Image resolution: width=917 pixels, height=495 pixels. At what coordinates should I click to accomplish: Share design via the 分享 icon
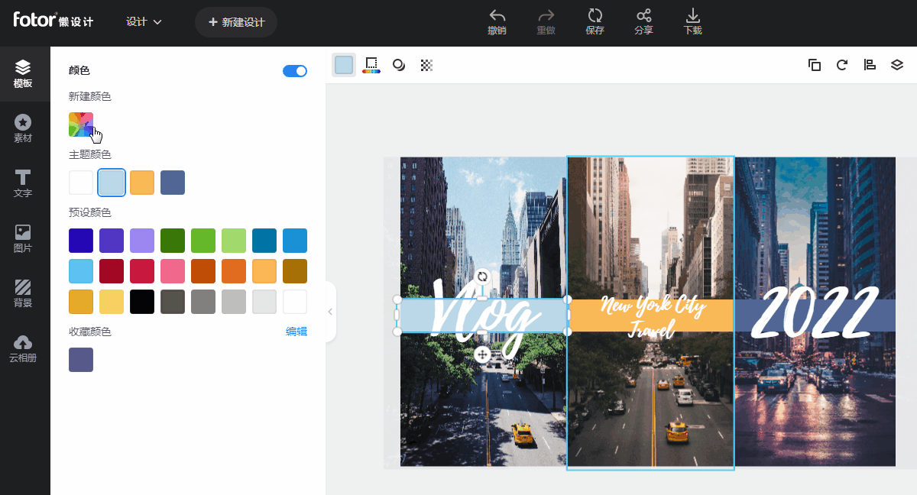(643, 22)
